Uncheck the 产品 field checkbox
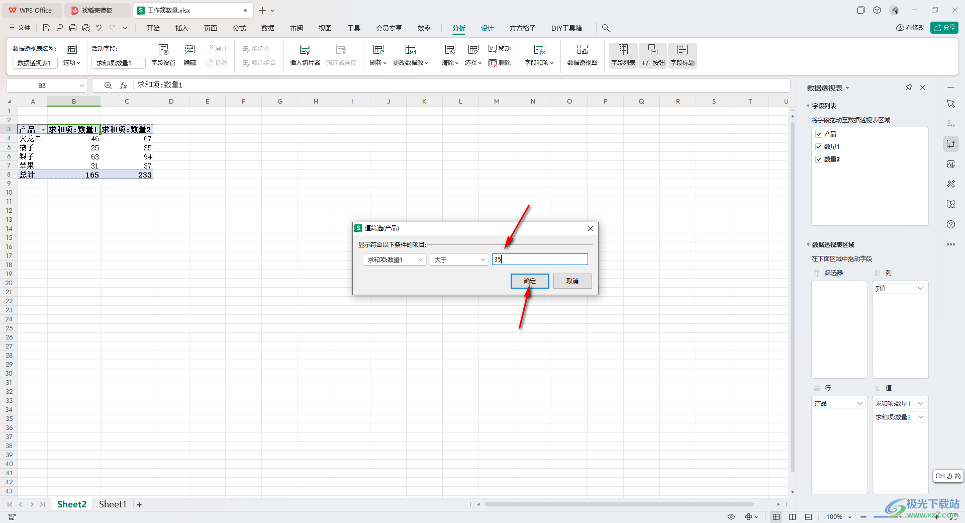965x523 pixels. pyautogui.click(x=819, y=134)
